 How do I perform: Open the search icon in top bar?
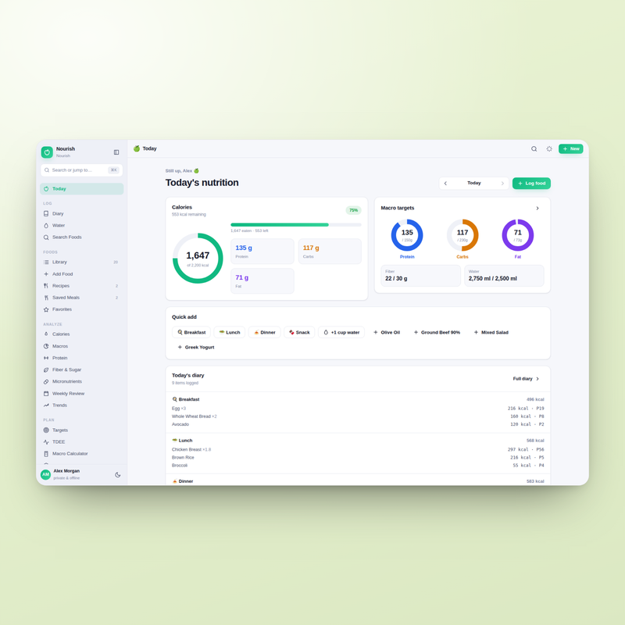coord(534,148)
